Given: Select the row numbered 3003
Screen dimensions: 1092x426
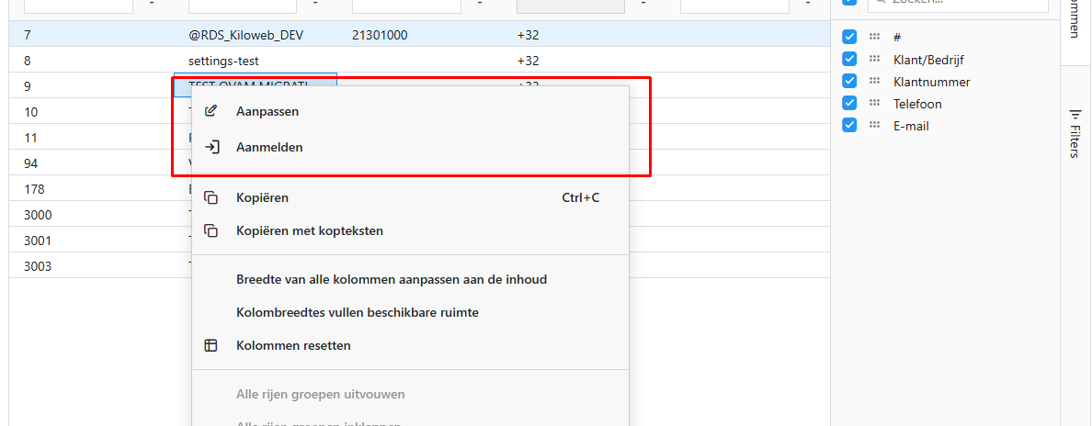Looking at the screenshot, I should pos(39,266).
